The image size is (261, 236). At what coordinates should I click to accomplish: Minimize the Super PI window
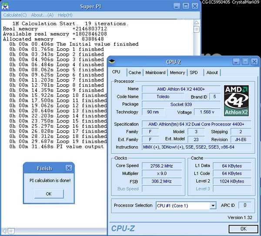pos(177,6)
